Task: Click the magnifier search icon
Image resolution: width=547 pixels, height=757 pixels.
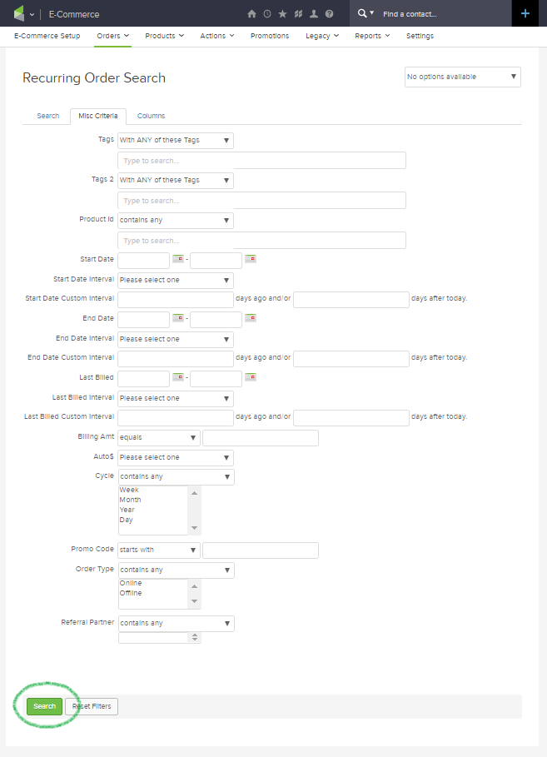Action: pos(362,13)
